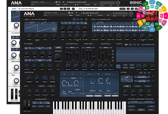Select oscillator 2 button in OSC 1-3 Wavetable
Viewport: 168px width, 114px height.
tap(78, 19)
